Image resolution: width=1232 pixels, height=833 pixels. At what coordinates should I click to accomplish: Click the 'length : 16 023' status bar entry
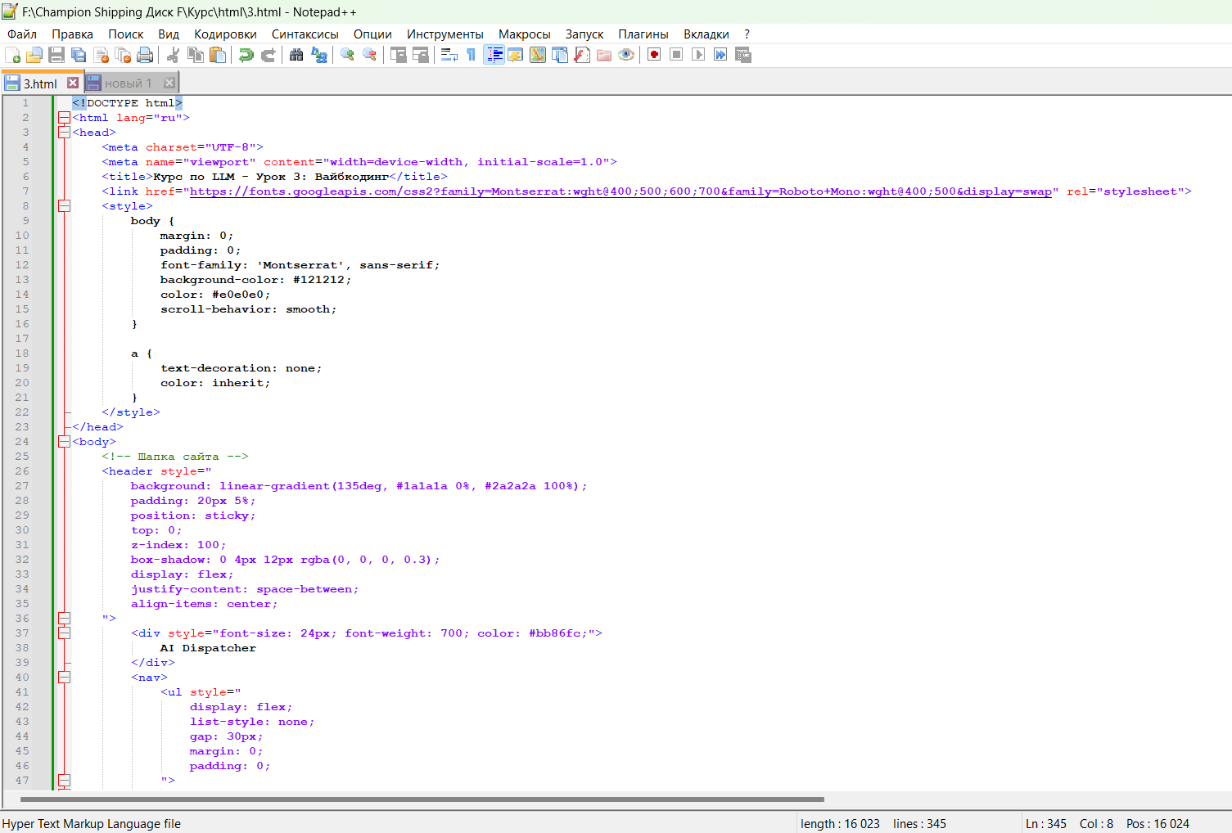click(840, 824)
